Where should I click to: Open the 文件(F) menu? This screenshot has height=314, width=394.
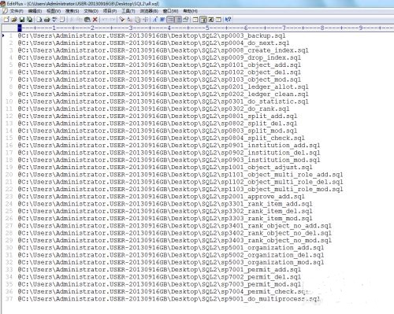[17, 11]
